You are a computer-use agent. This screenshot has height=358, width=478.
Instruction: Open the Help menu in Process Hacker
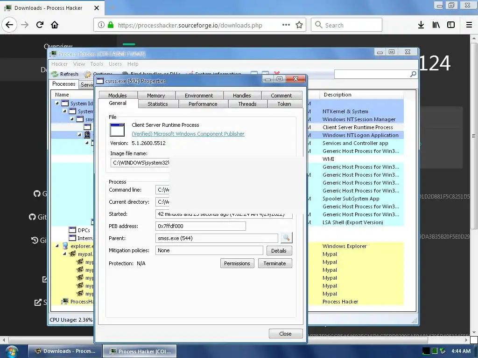(133, 64)
